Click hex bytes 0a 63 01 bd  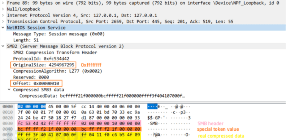click(95, 112)
